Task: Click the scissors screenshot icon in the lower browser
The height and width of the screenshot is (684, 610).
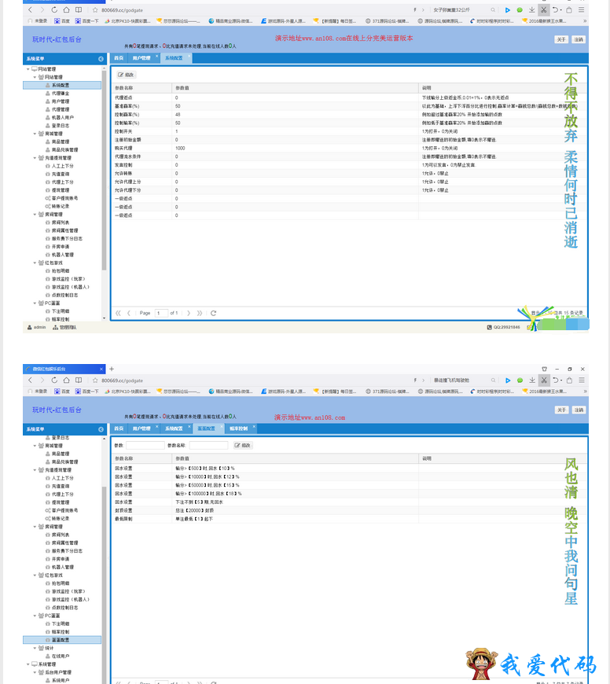Action: click(x=544, y=380)
